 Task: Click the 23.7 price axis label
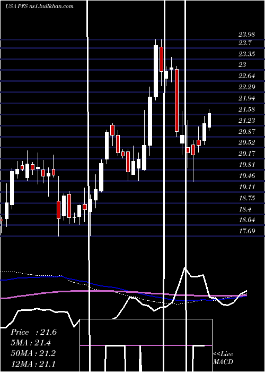point(245,43)
